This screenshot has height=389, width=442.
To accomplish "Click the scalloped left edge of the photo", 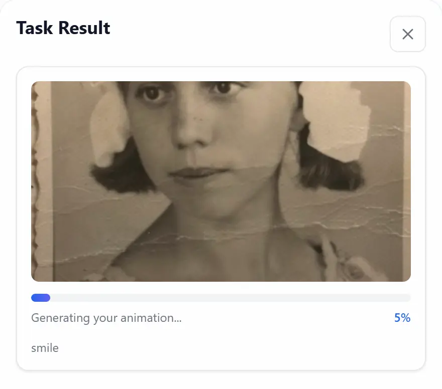I will click(36, 180).
